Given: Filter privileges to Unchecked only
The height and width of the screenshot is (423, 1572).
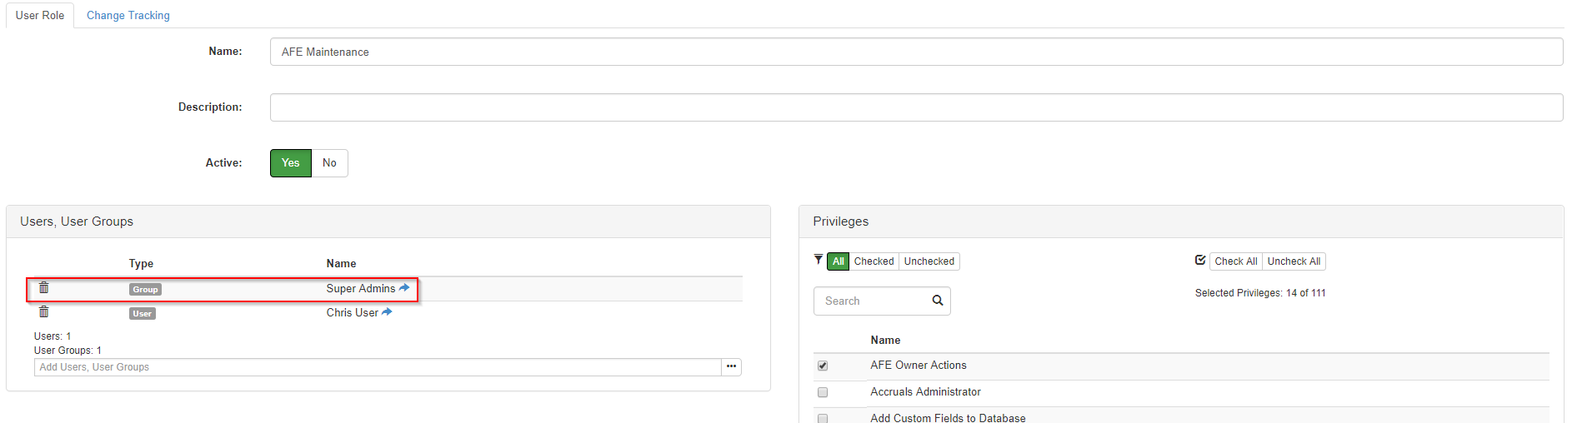Looking at the screenshot, I should pos(929,261).
